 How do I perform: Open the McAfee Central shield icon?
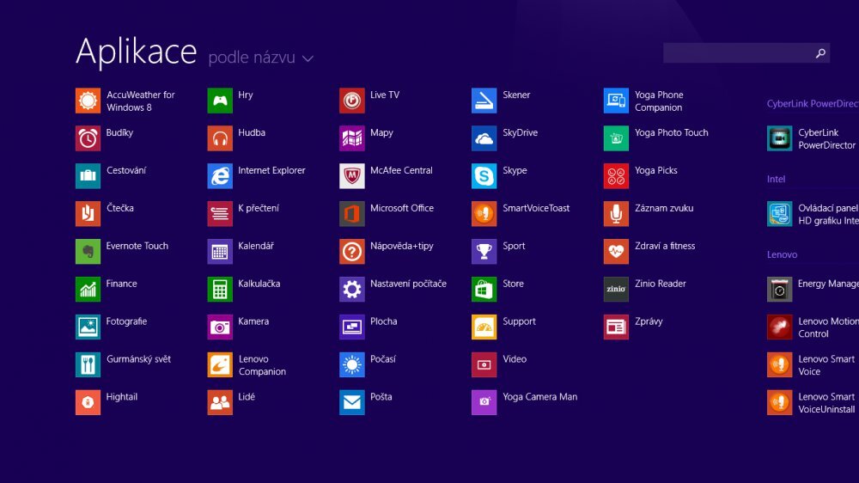tap(351, 176)
